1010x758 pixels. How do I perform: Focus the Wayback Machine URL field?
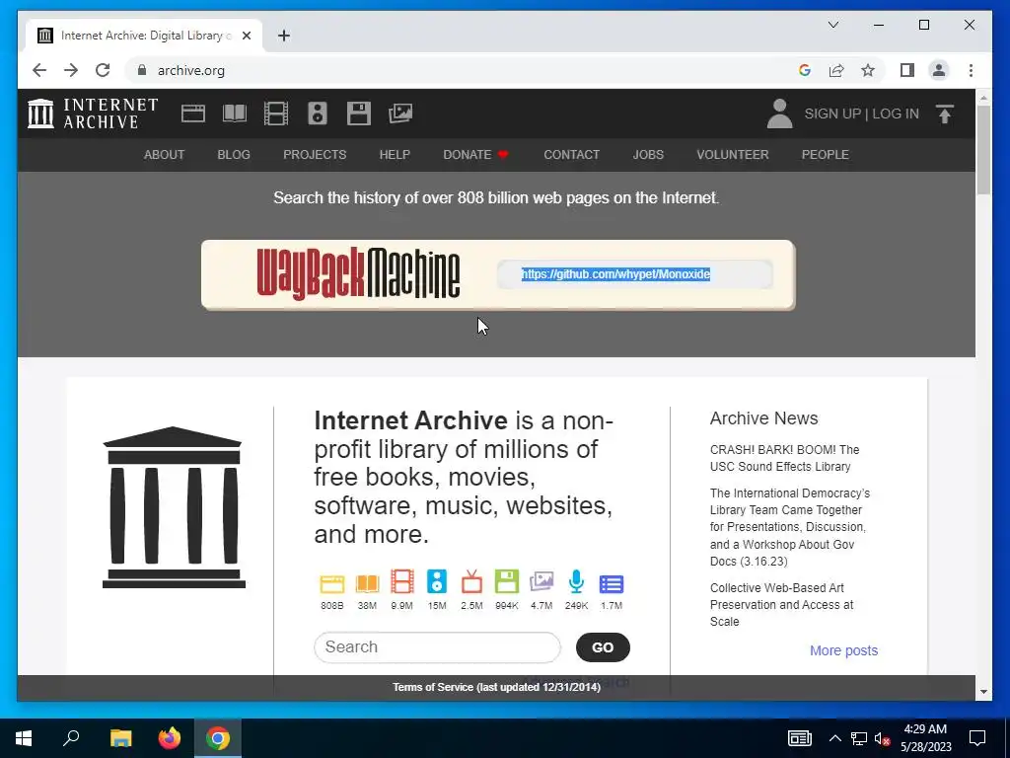click(635, 274)
